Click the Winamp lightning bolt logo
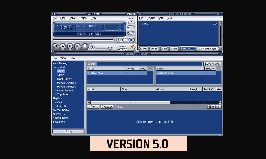Screen dimensions: 266x159 (132, 47)
